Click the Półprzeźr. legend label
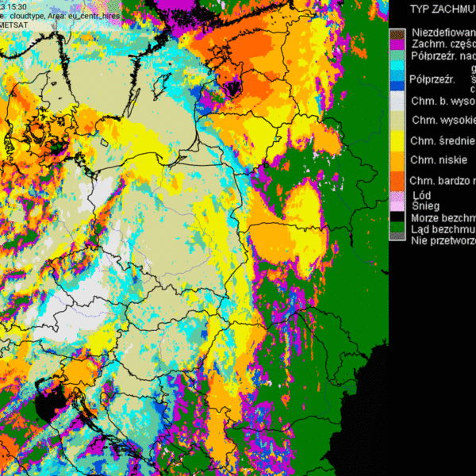Screen dimensions: 476x476 pos(432,79)
